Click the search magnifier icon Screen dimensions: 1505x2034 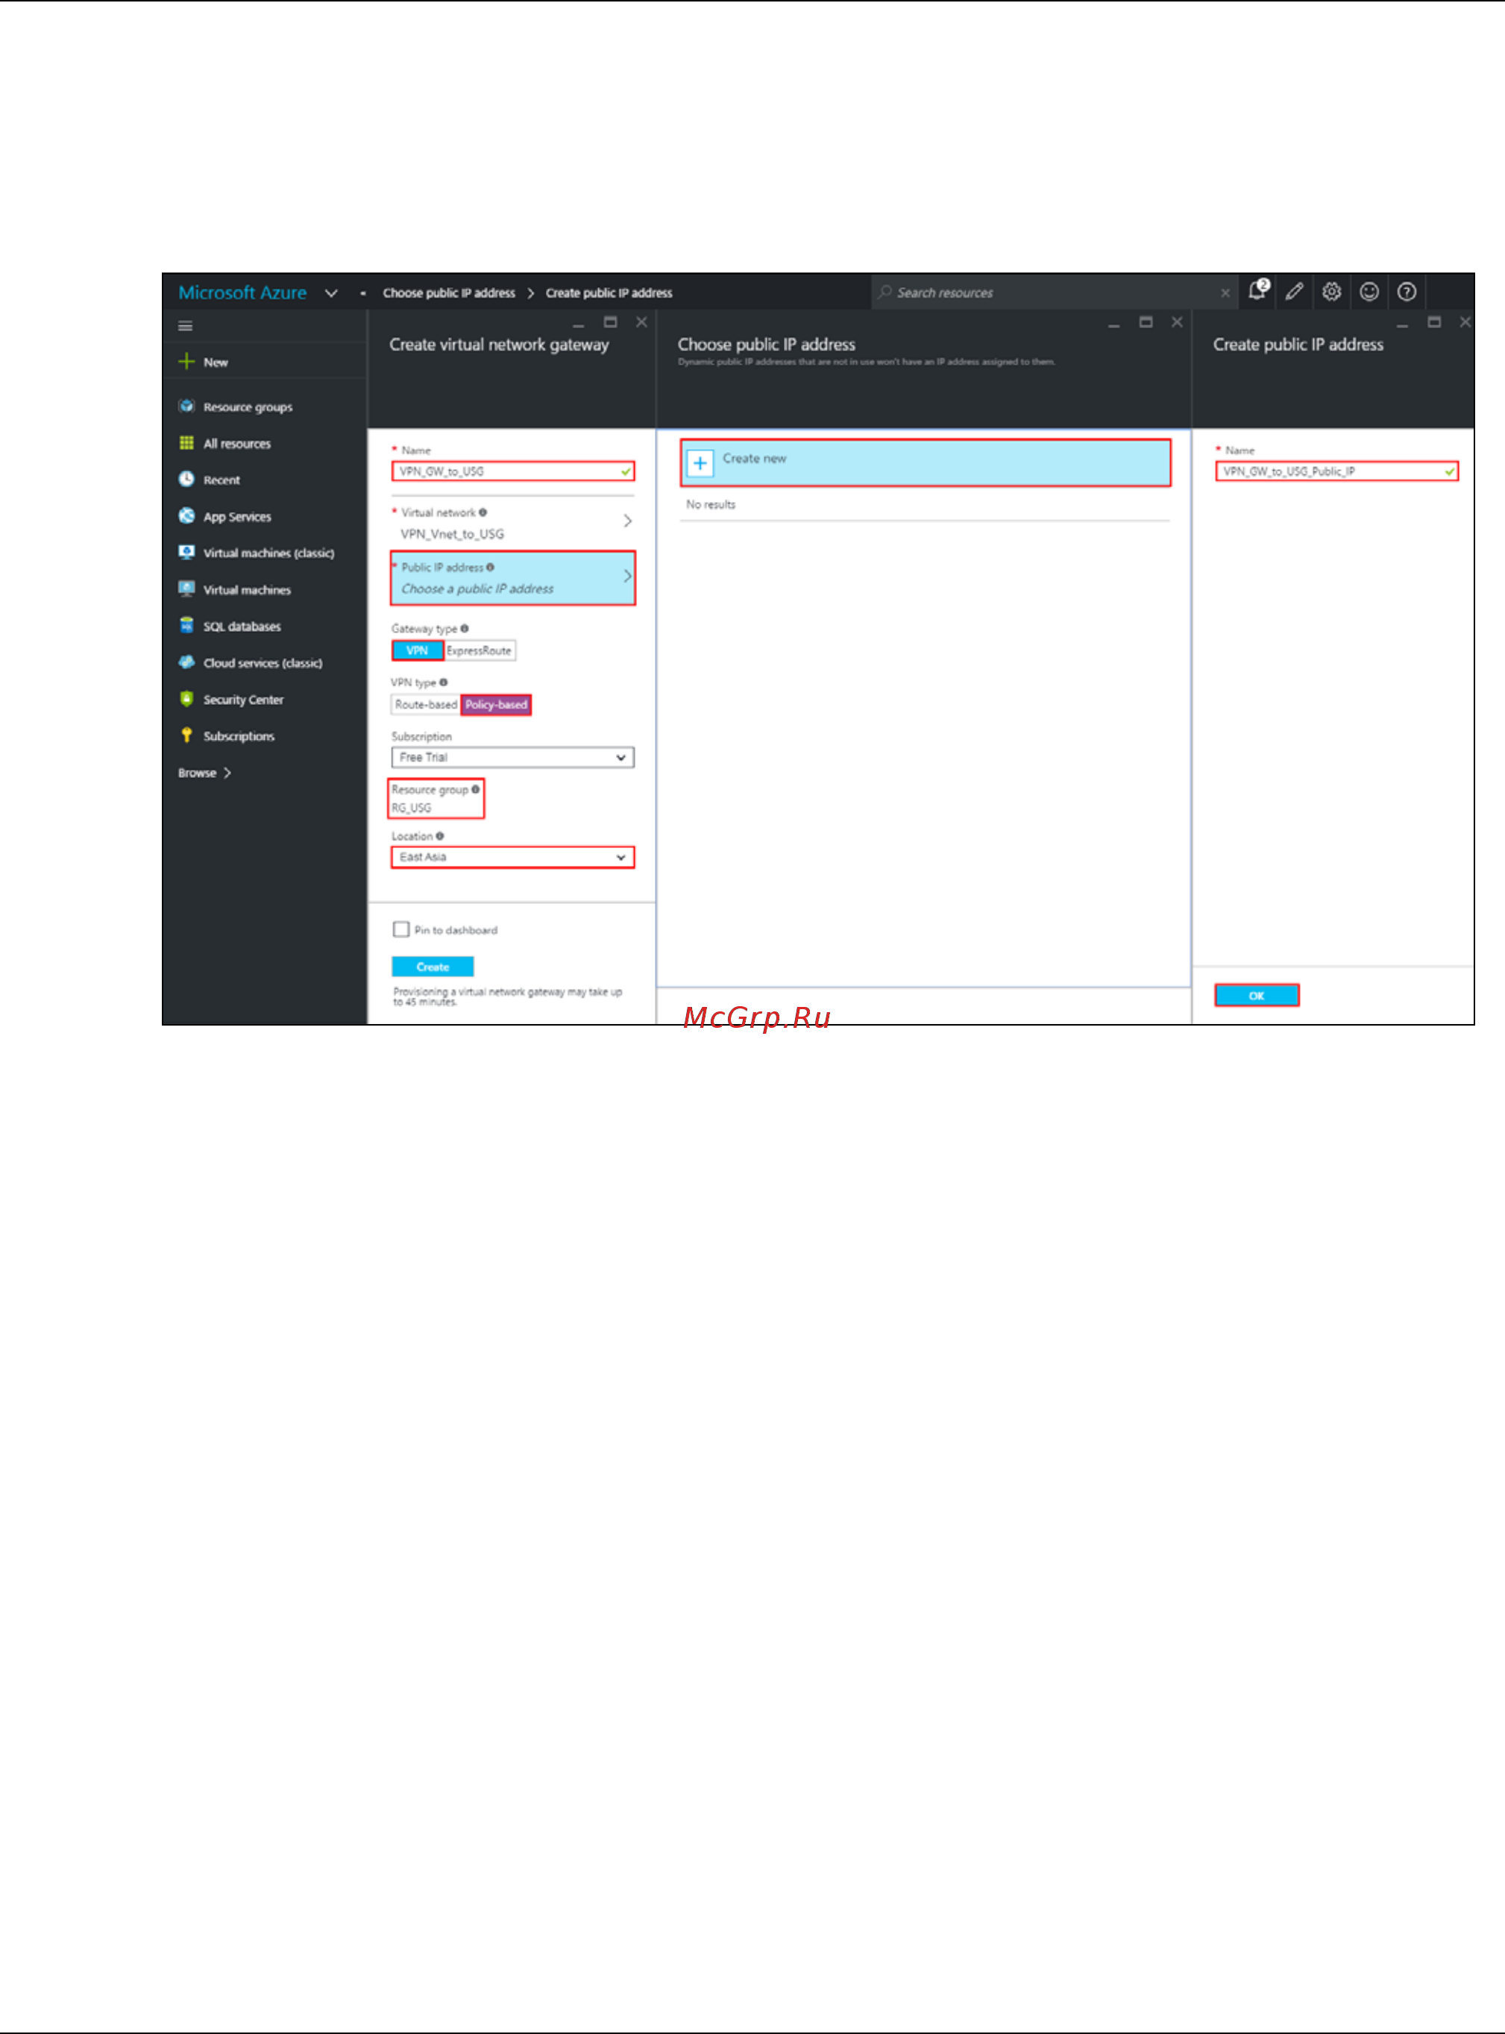(885, 292)
